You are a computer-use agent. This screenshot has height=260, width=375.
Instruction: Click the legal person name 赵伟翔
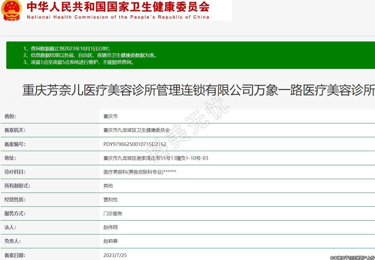[x=110, y=227]
